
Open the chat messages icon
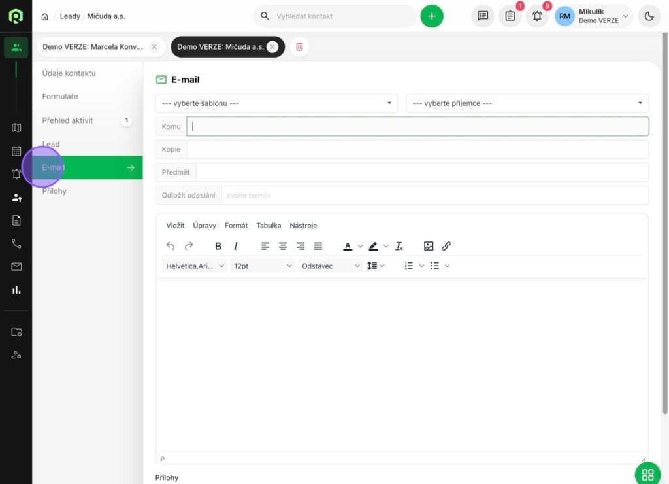tap(483, 16)
